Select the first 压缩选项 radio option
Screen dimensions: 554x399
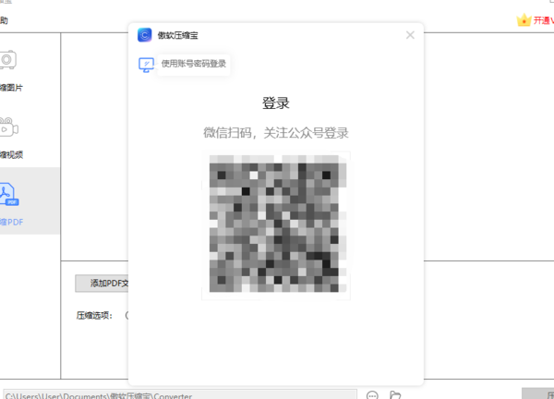pos(127,315)
